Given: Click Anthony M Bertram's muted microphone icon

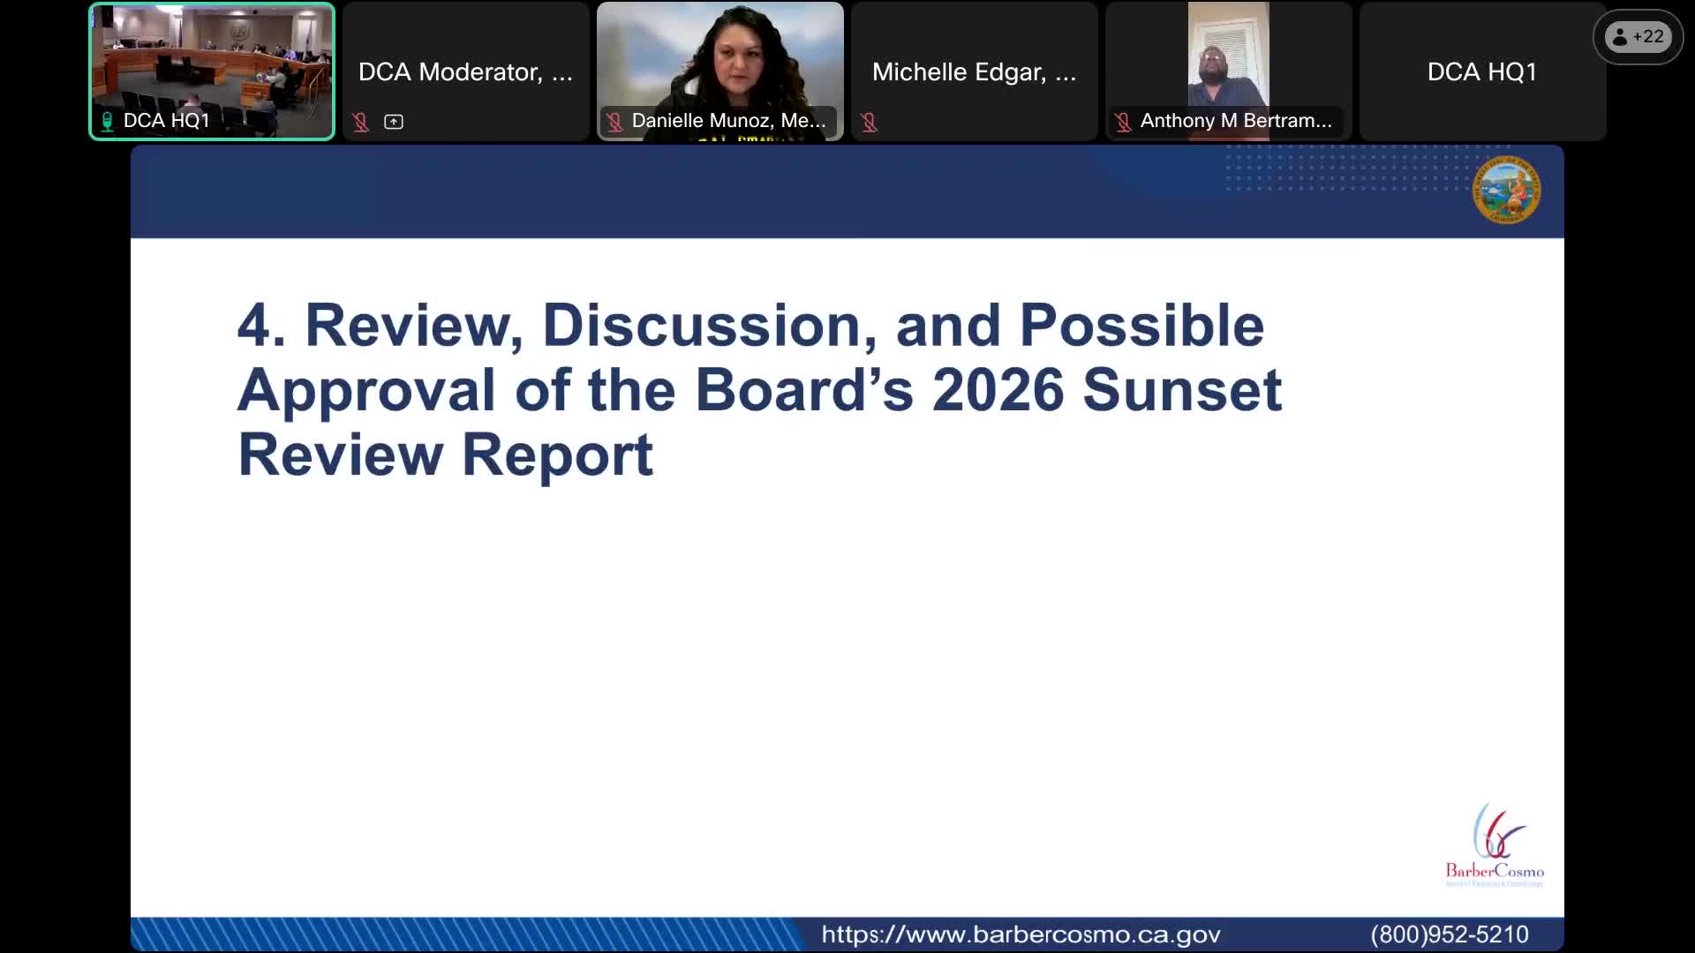Looking at the screenshot, I should pyautogui.click(x=1123, y=122).
